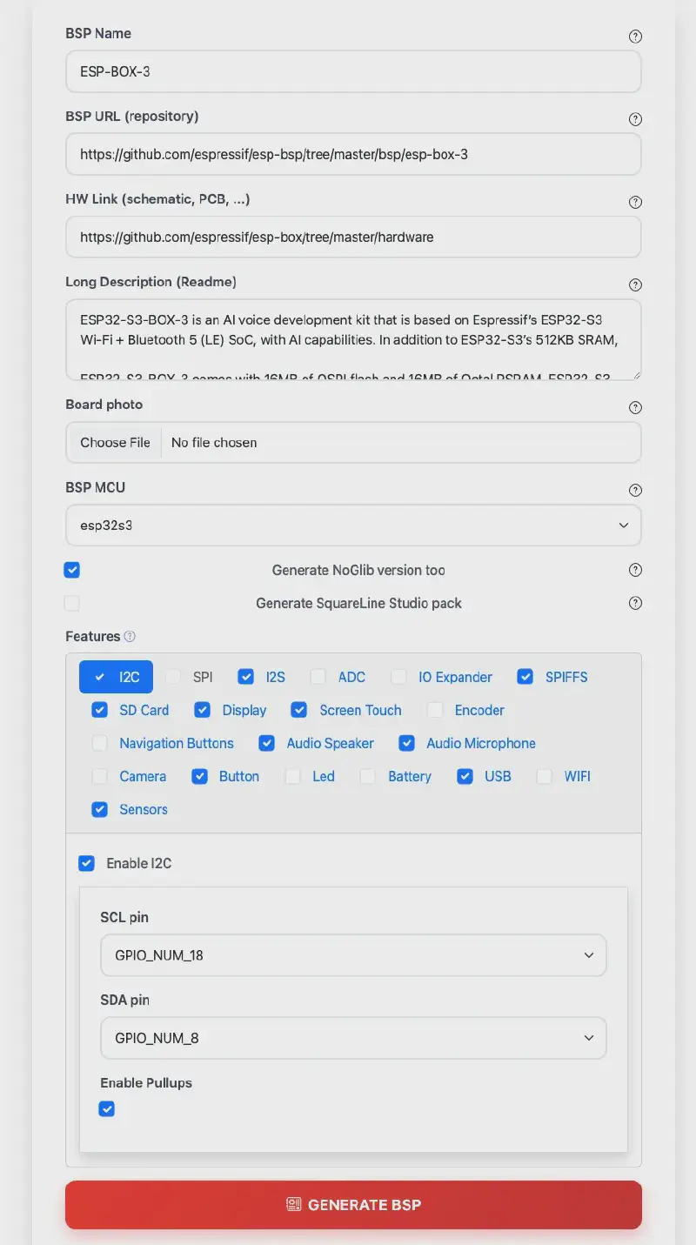Toggle the Button feature checkbox

(200, 776)
